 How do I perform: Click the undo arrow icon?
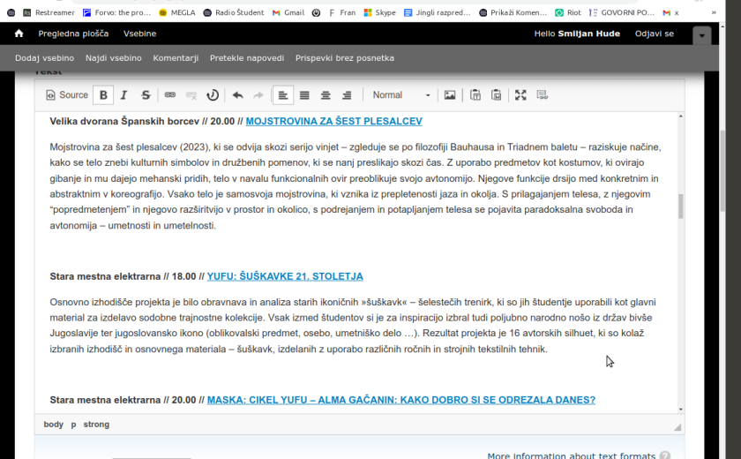(237, 95)
